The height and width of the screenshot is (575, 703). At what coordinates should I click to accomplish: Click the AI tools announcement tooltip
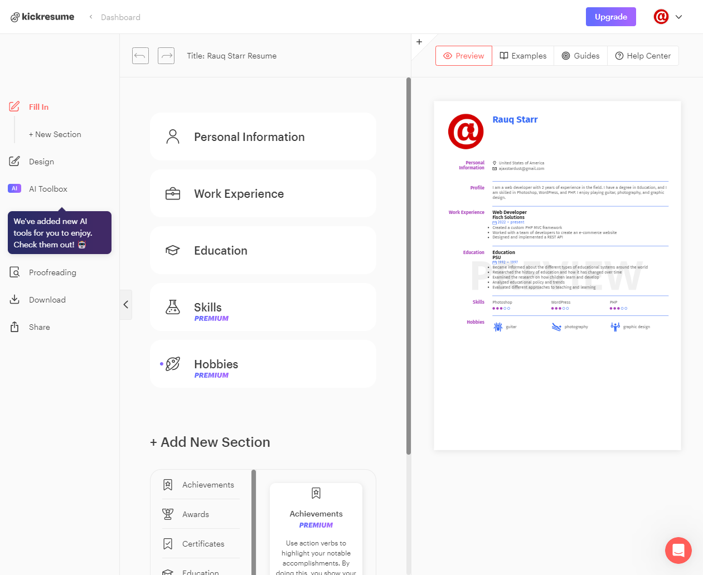point(60,233)
